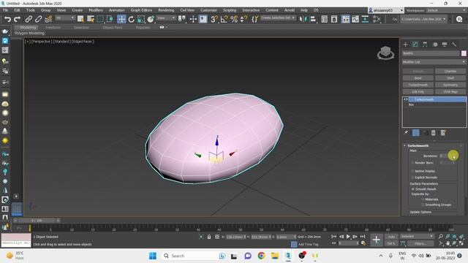Open the Create Selection Set dropdown

pyautogui.click(x=278, y=18)
